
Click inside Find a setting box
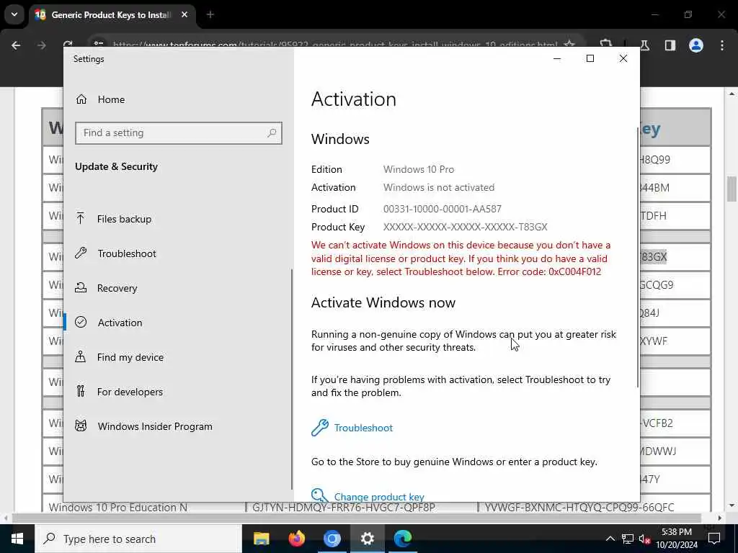pyautogui.click(x=179, y=133)
